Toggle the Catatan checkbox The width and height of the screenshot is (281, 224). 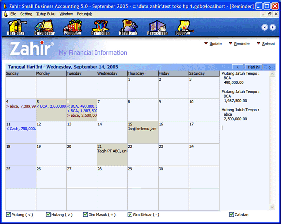pyautogui.click(x=231, y=214)
